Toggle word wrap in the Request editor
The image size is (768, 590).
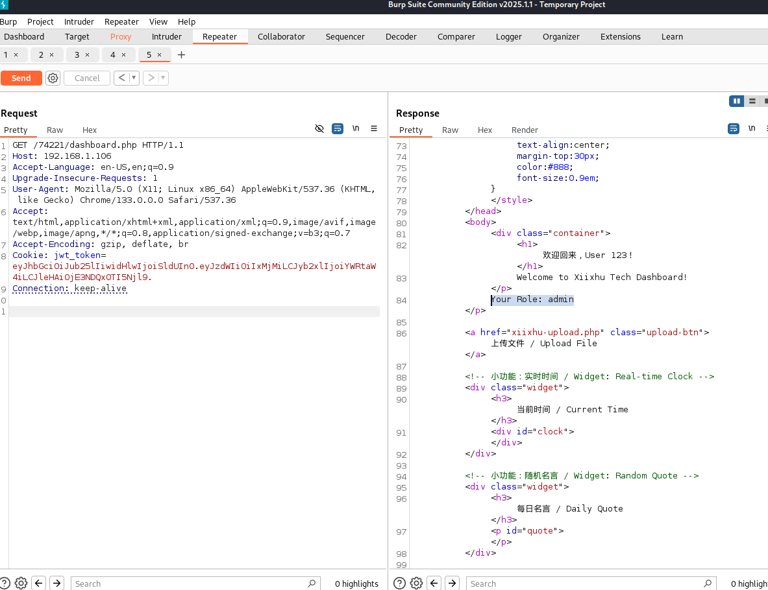(338, 128)
